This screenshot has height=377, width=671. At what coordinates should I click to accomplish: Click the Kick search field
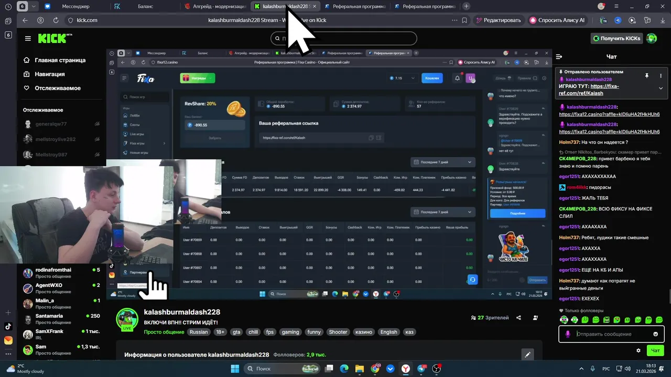pos(344,38)
